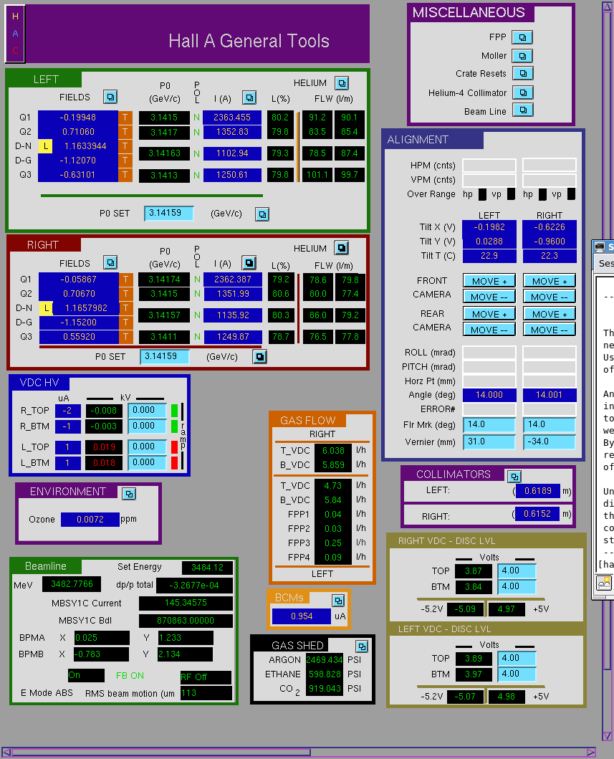Click the RF Off status in Beamline
Viewport: 614px width, 759px height.
click(206, 677)
